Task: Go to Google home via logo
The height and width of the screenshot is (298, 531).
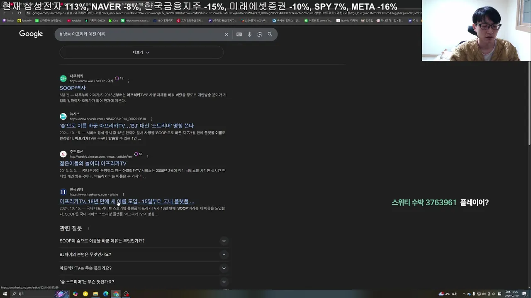Action: click(x=31, y=34)
